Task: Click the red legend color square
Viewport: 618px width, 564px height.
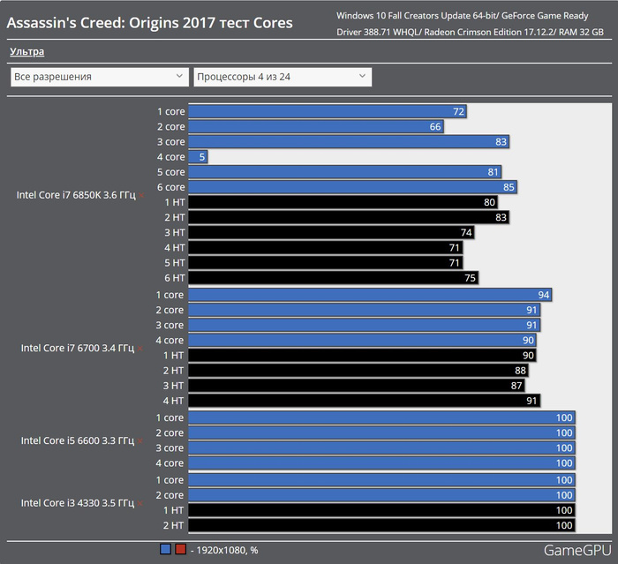Action: pos(180,549)
